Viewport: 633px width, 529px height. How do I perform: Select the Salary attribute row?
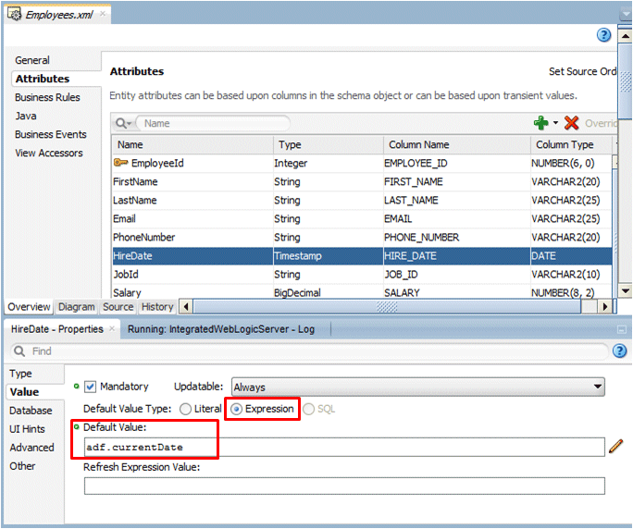pos(362,292)
